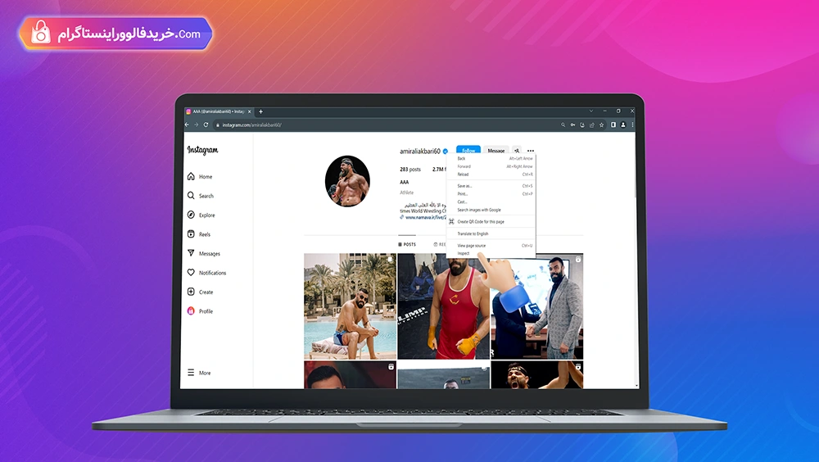Choose Back in the context menu
Viewport: 819px width, 462px height.
click(491, 158)
